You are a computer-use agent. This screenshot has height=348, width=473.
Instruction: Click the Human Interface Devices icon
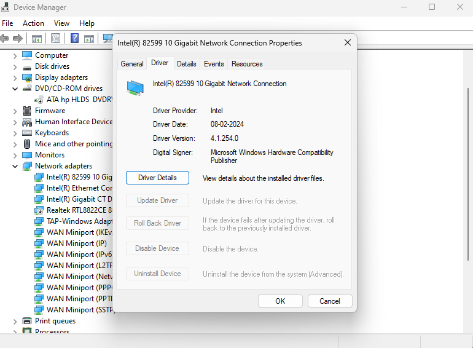pyautogui.click(x=27, y=122)
